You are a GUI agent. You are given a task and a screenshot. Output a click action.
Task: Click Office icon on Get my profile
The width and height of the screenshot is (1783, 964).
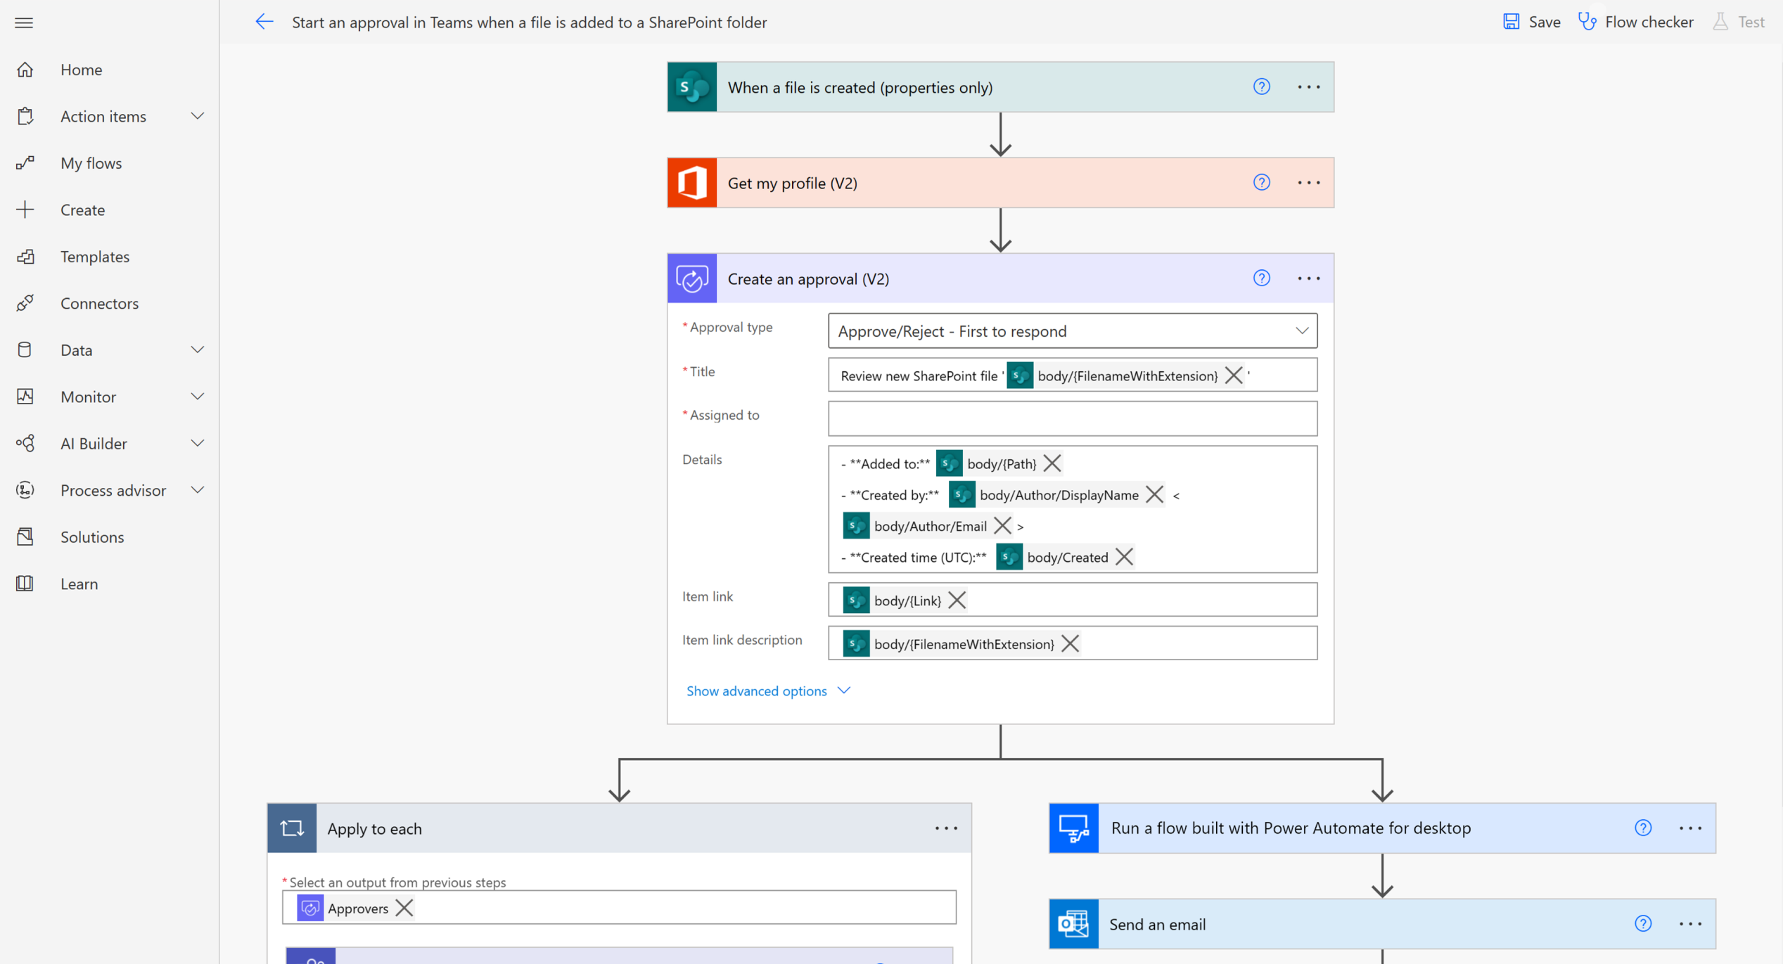pos(692,183)
